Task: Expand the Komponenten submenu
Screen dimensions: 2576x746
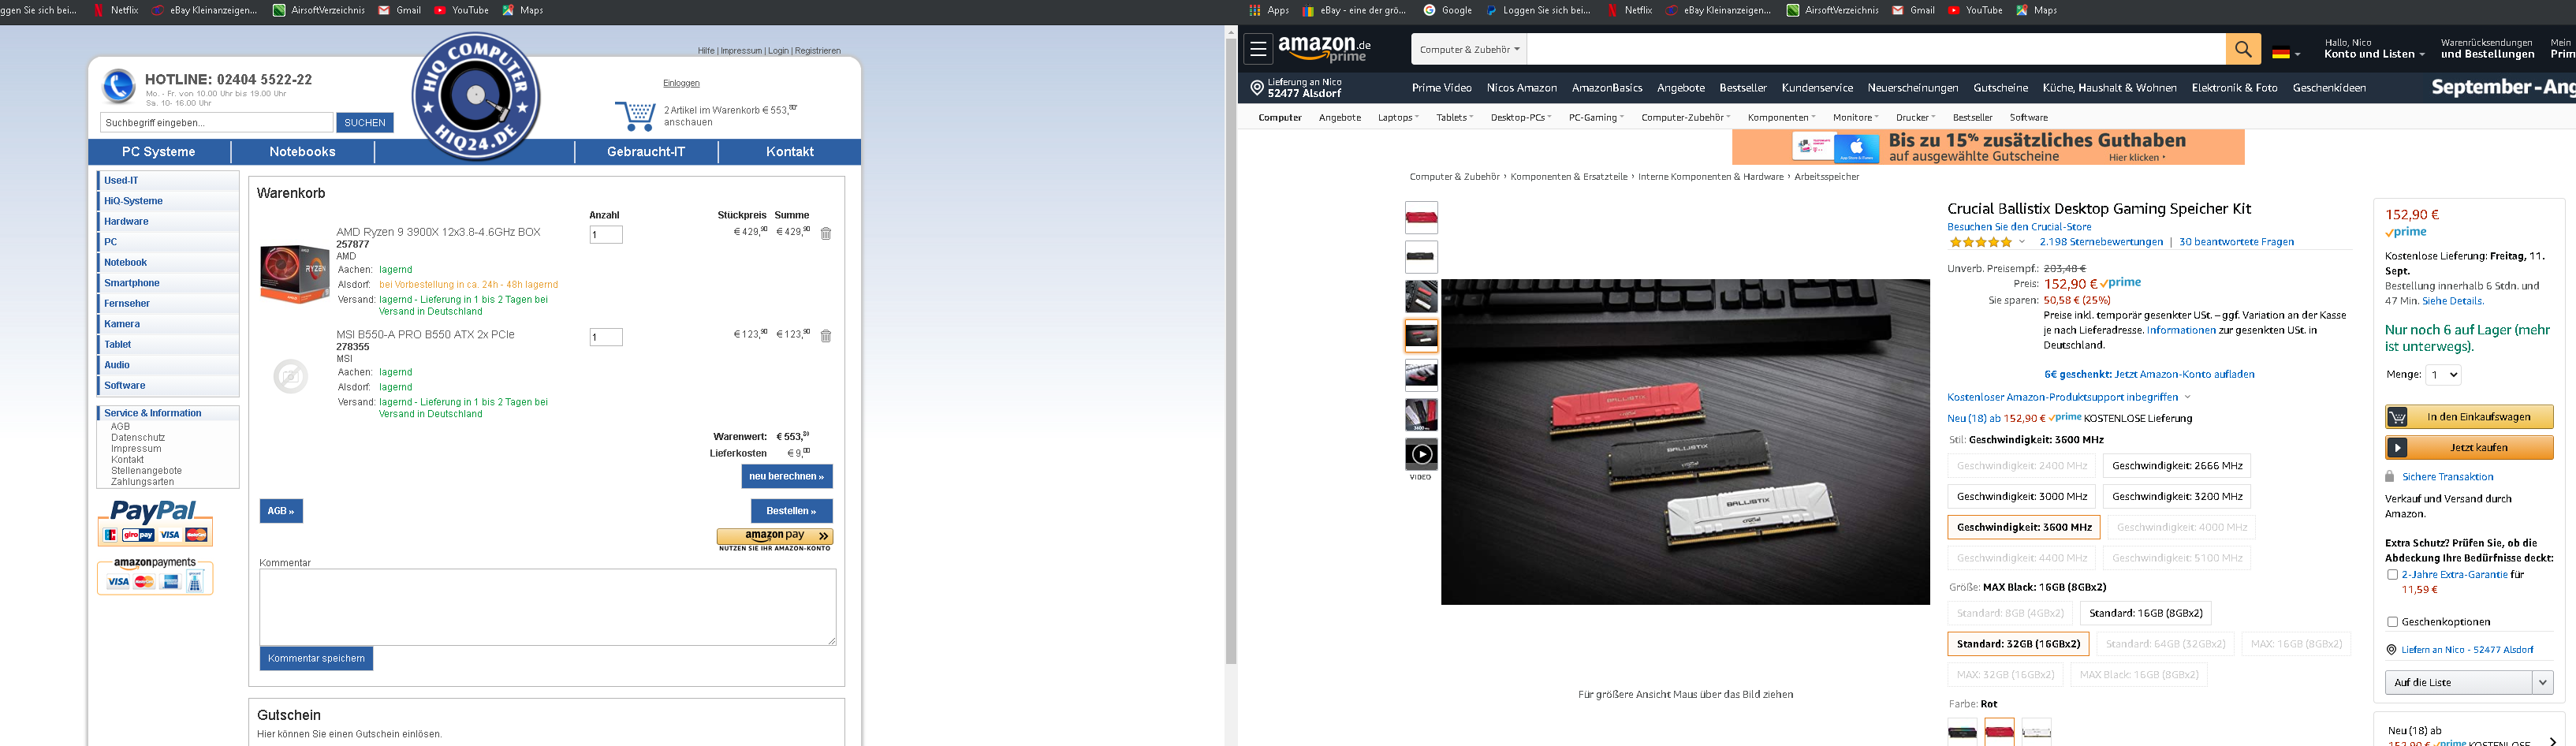Action: (x=1781, y=118)
